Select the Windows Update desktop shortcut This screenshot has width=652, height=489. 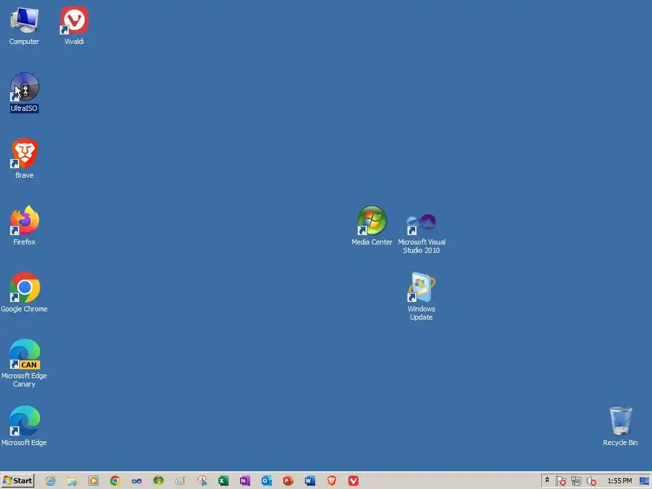(422, 297)
